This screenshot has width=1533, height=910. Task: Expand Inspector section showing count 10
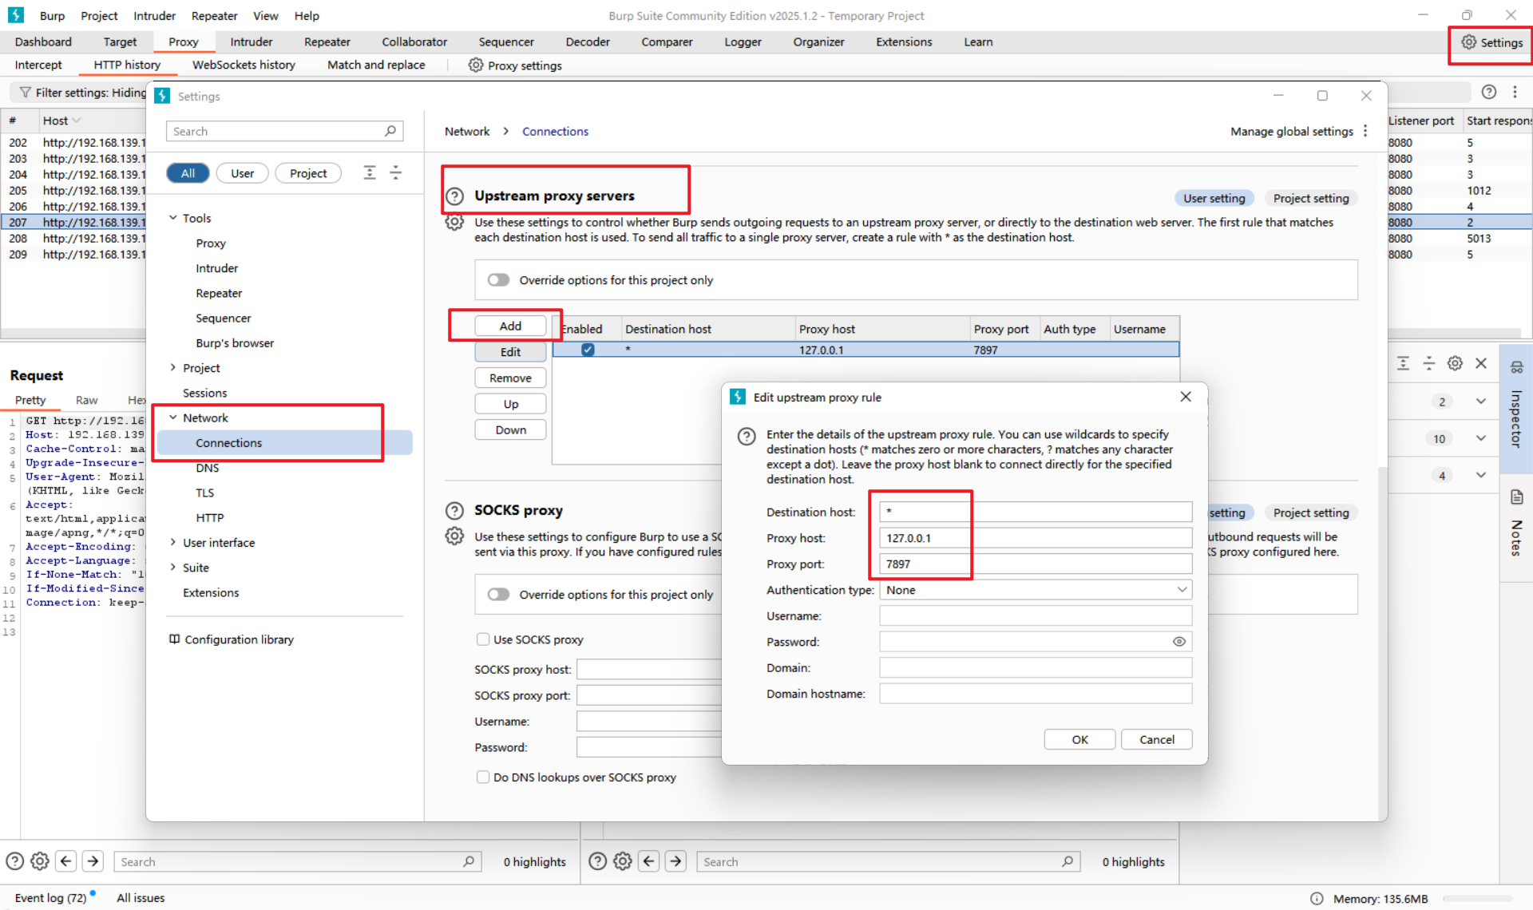(1481, 438)
